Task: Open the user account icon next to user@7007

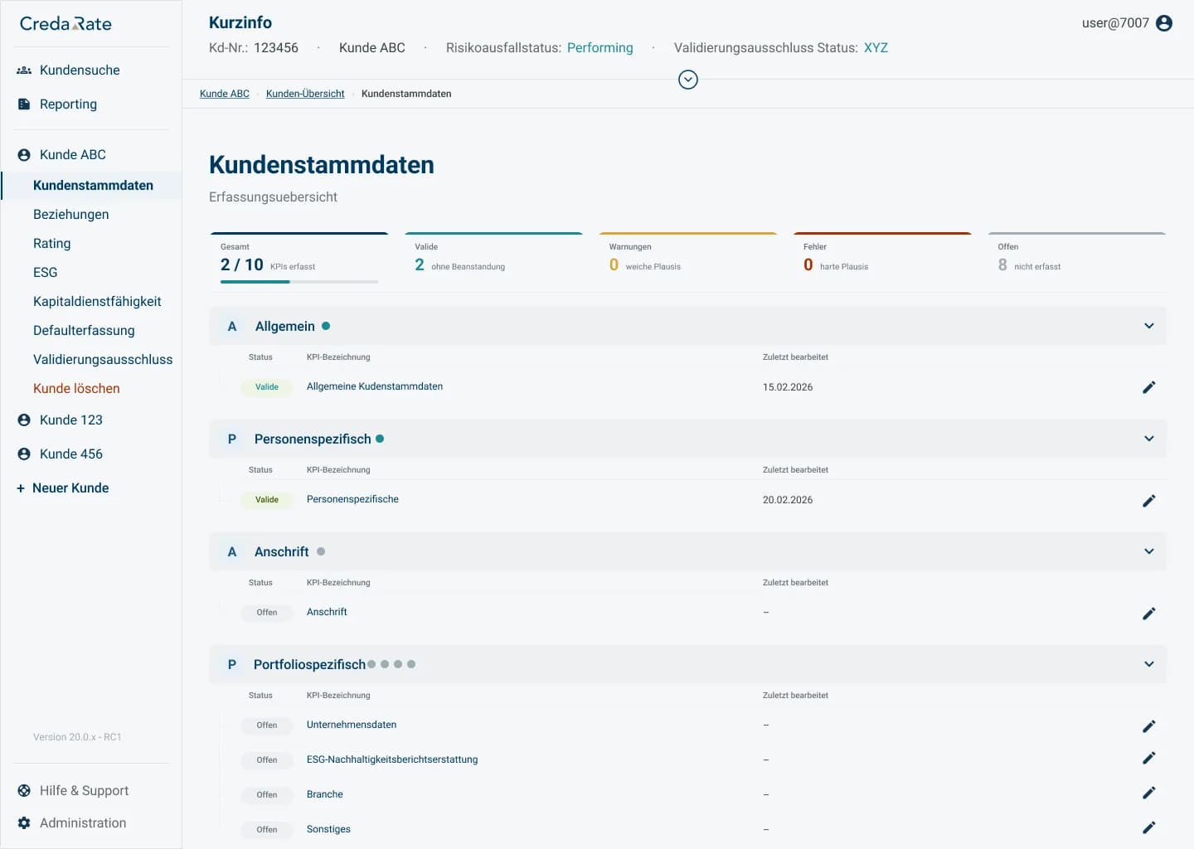Action: click(1164, 23)
